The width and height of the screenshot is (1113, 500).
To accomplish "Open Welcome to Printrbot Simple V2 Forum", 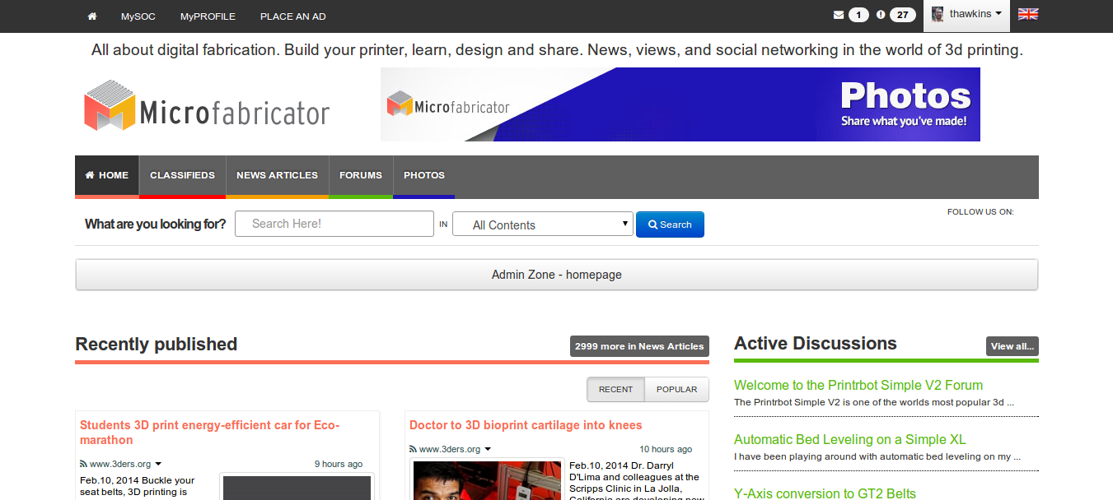I will [x=858, y=385].
